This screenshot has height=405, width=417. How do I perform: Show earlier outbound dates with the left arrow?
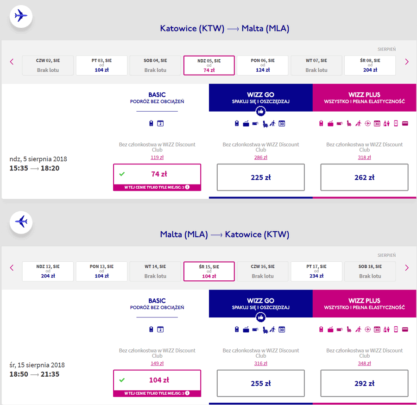pos(12,62)
